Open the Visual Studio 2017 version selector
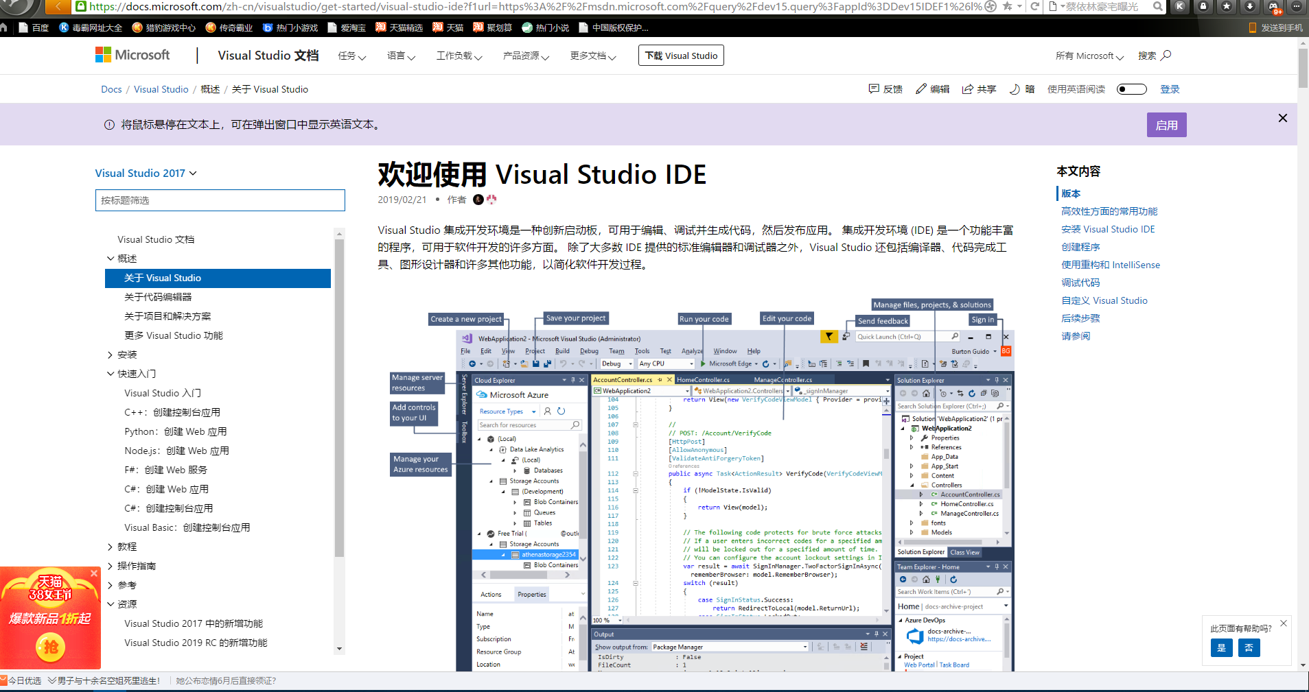 146,173
